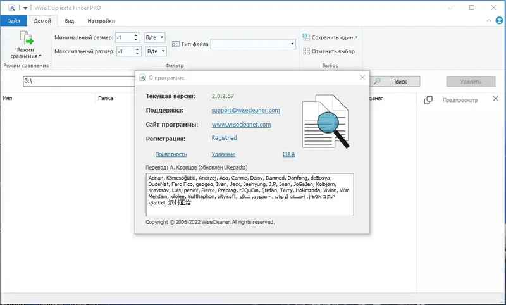
Task: Switch to the Вид tab
Action: 69,21
